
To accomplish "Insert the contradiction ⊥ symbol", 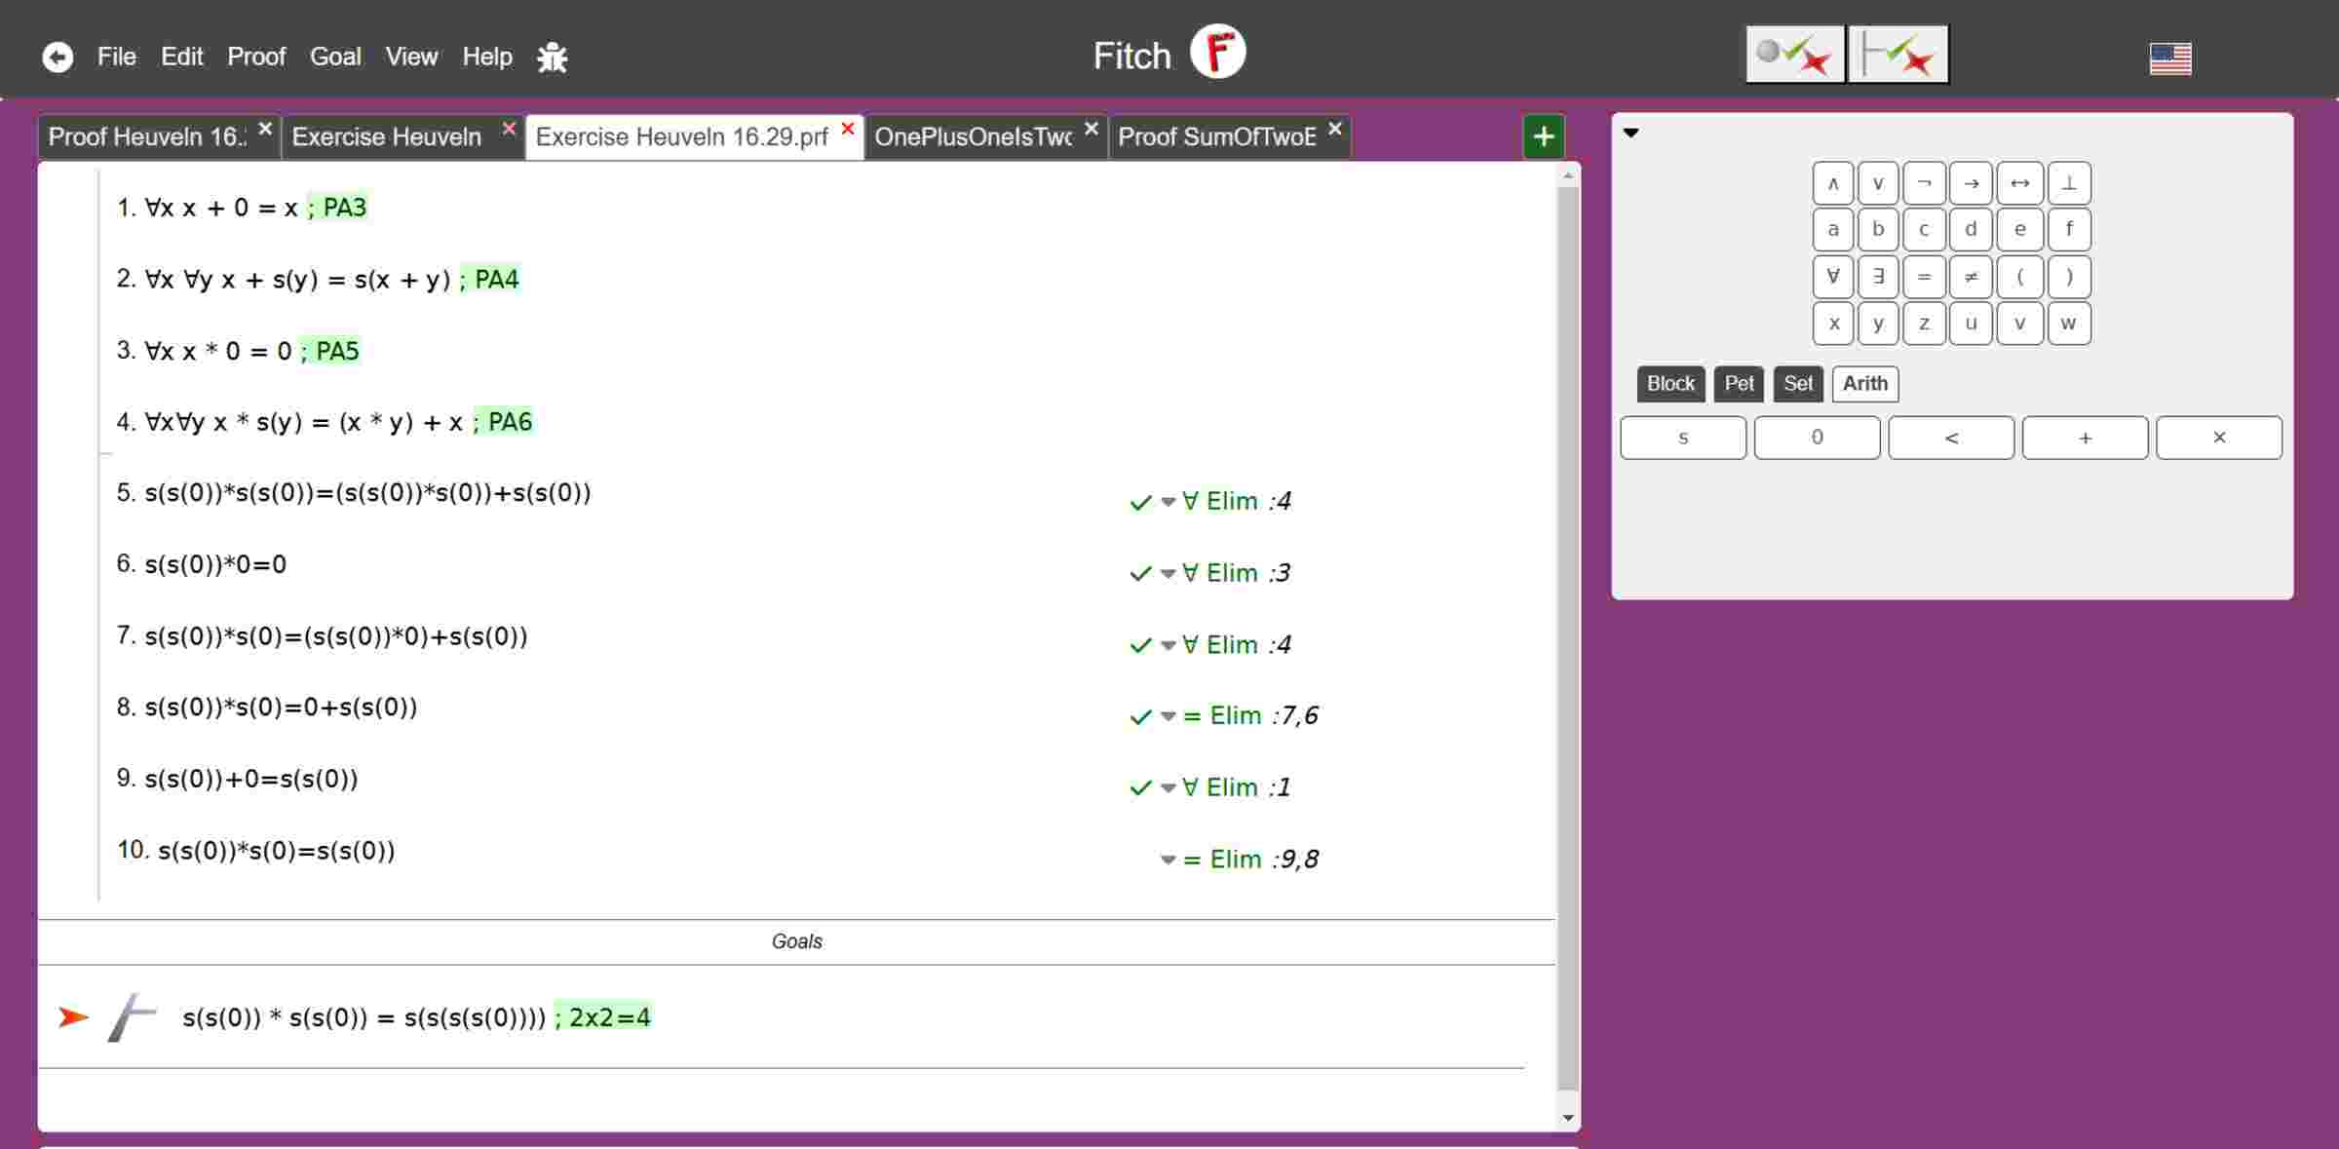I will coord(2068,183).
